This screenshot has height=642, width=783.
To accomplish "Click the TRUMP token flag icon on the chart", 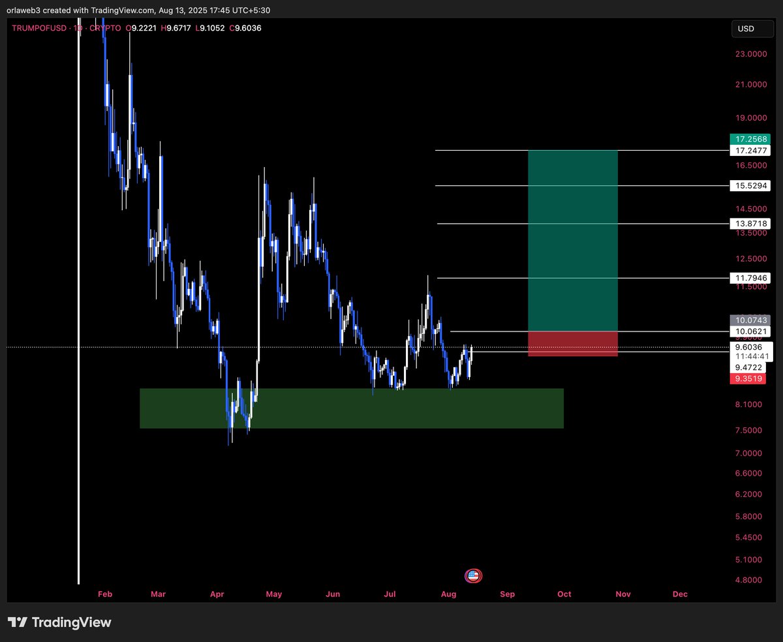I will (x=473, y=575).
